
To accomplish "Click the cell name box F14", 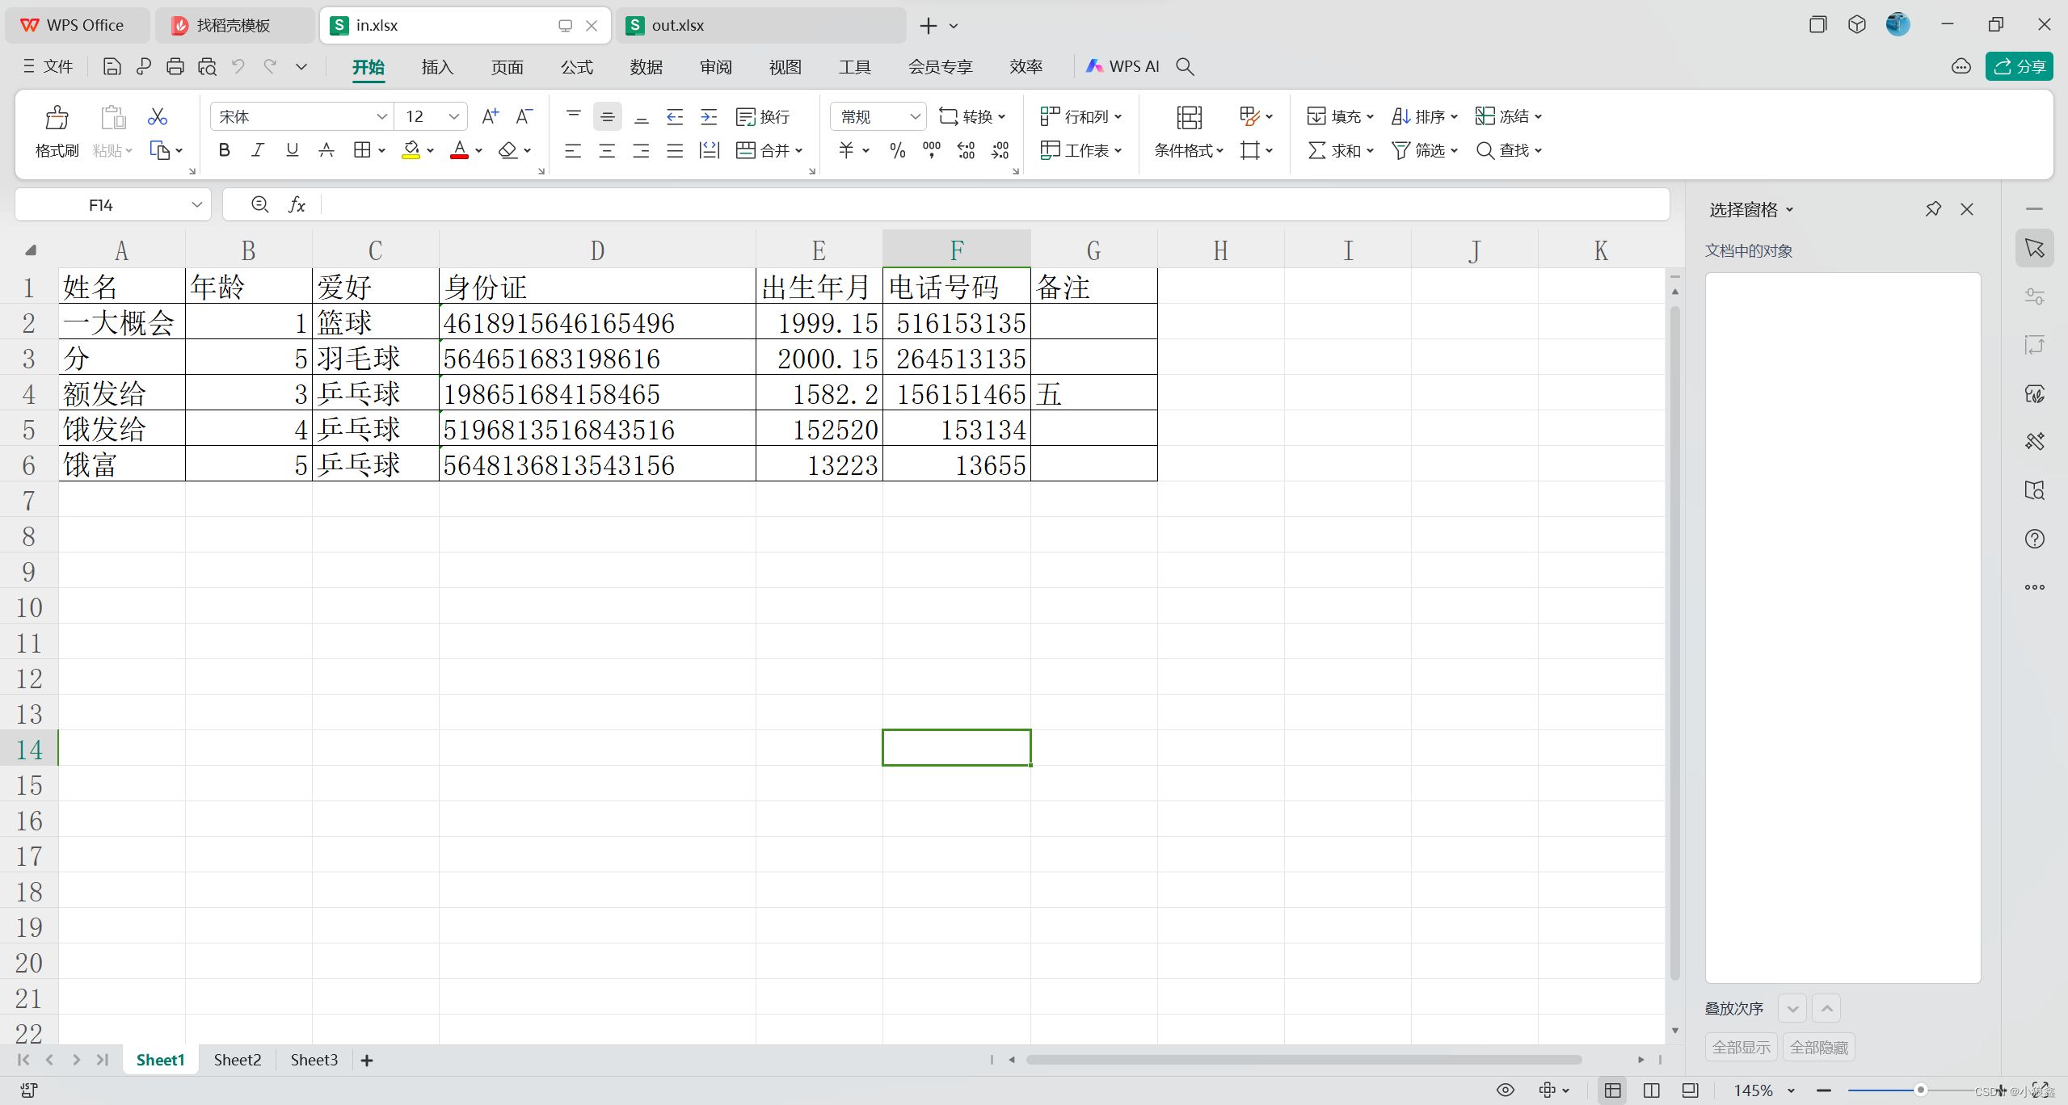I will coord(101,205).
